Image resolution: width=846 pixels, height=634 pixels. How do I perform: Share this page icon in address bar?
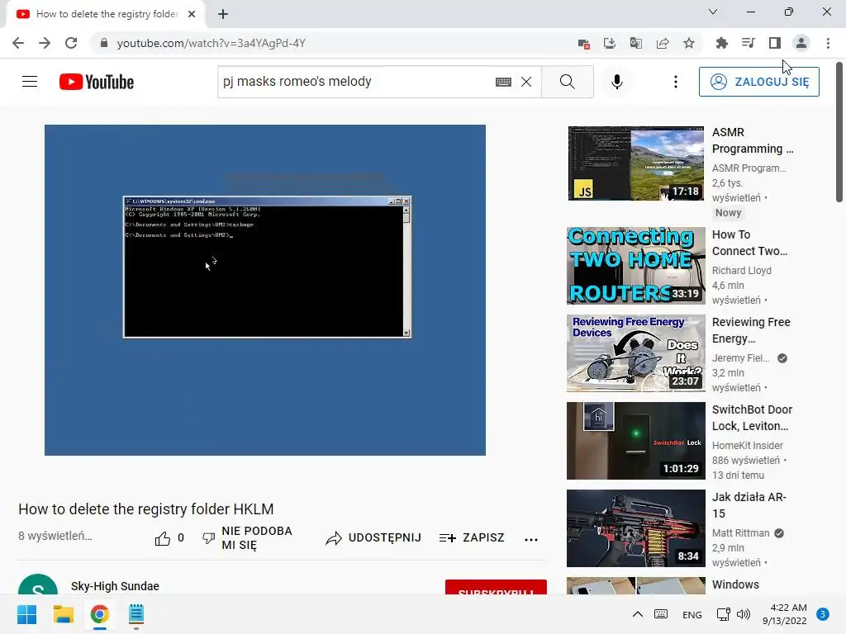pyautogui.click(x=663, y=43)
